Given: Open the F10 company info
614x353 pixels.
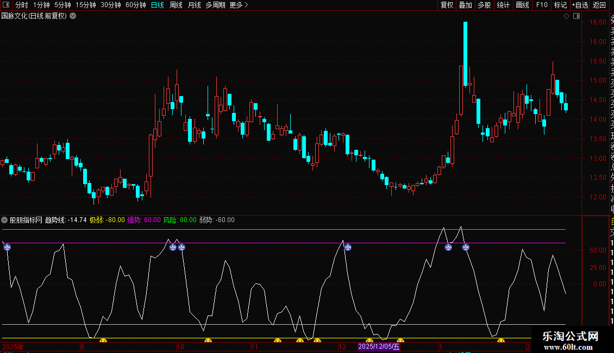Looking at the screenshot, I should coord(542,5).
